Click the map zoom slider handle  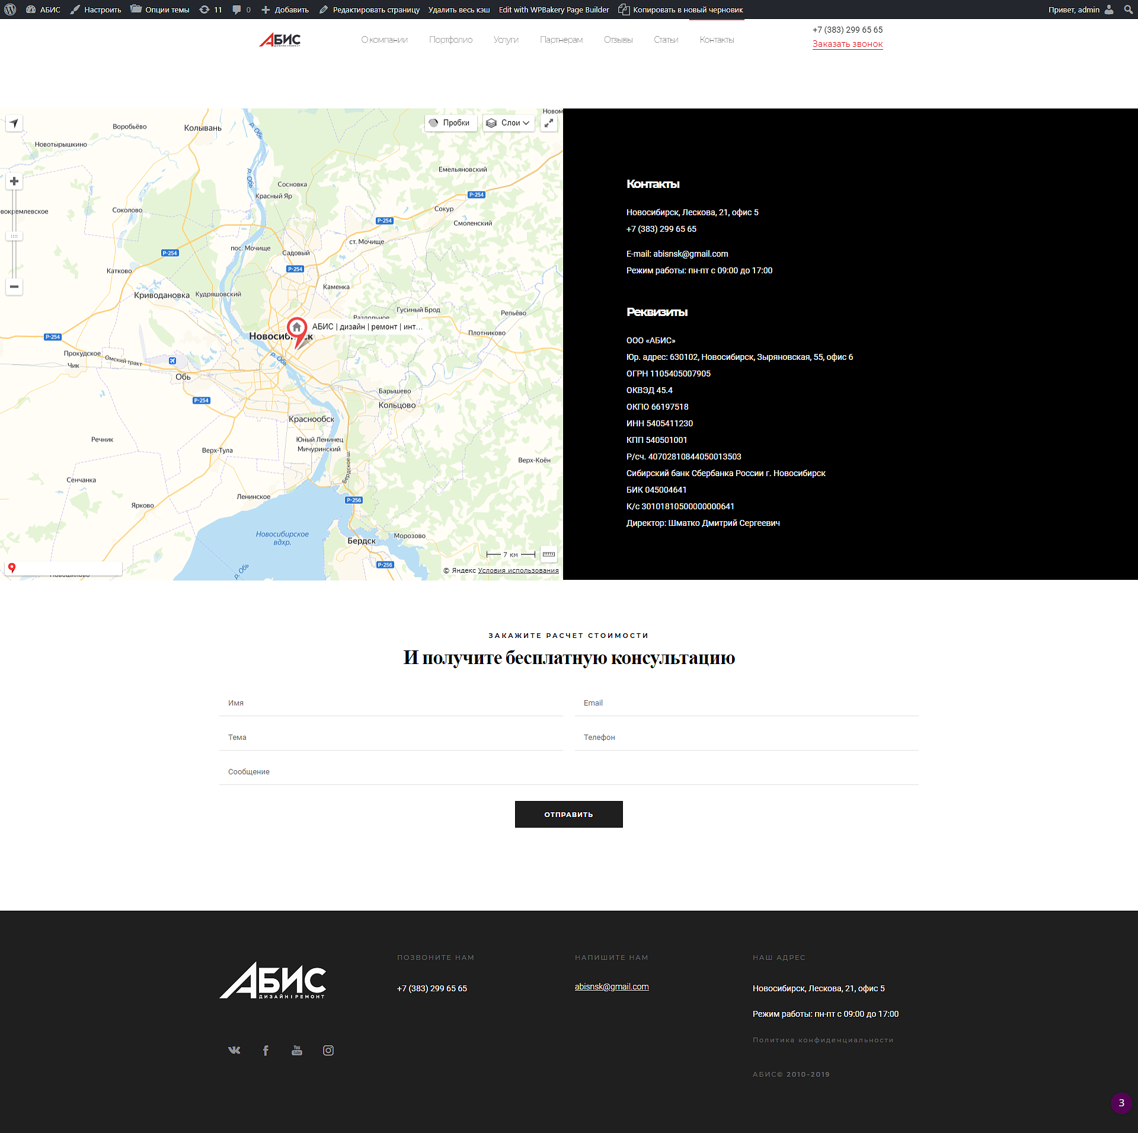[x=14, y=236]
